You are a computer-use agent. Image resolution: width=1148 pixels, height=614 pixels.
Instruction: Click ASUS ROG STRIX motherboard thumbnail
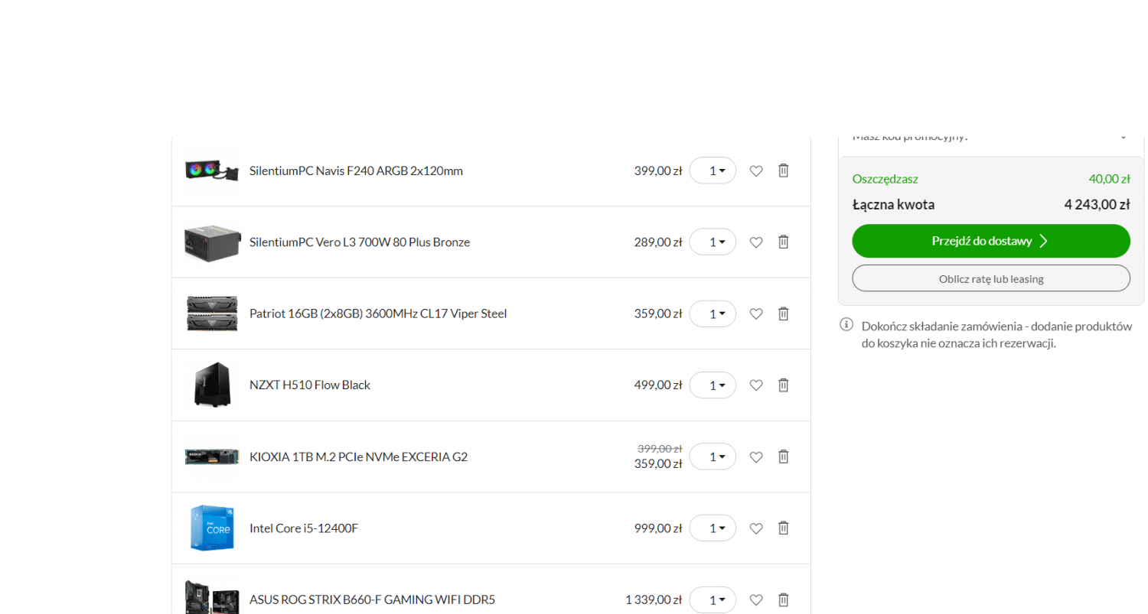212,597
